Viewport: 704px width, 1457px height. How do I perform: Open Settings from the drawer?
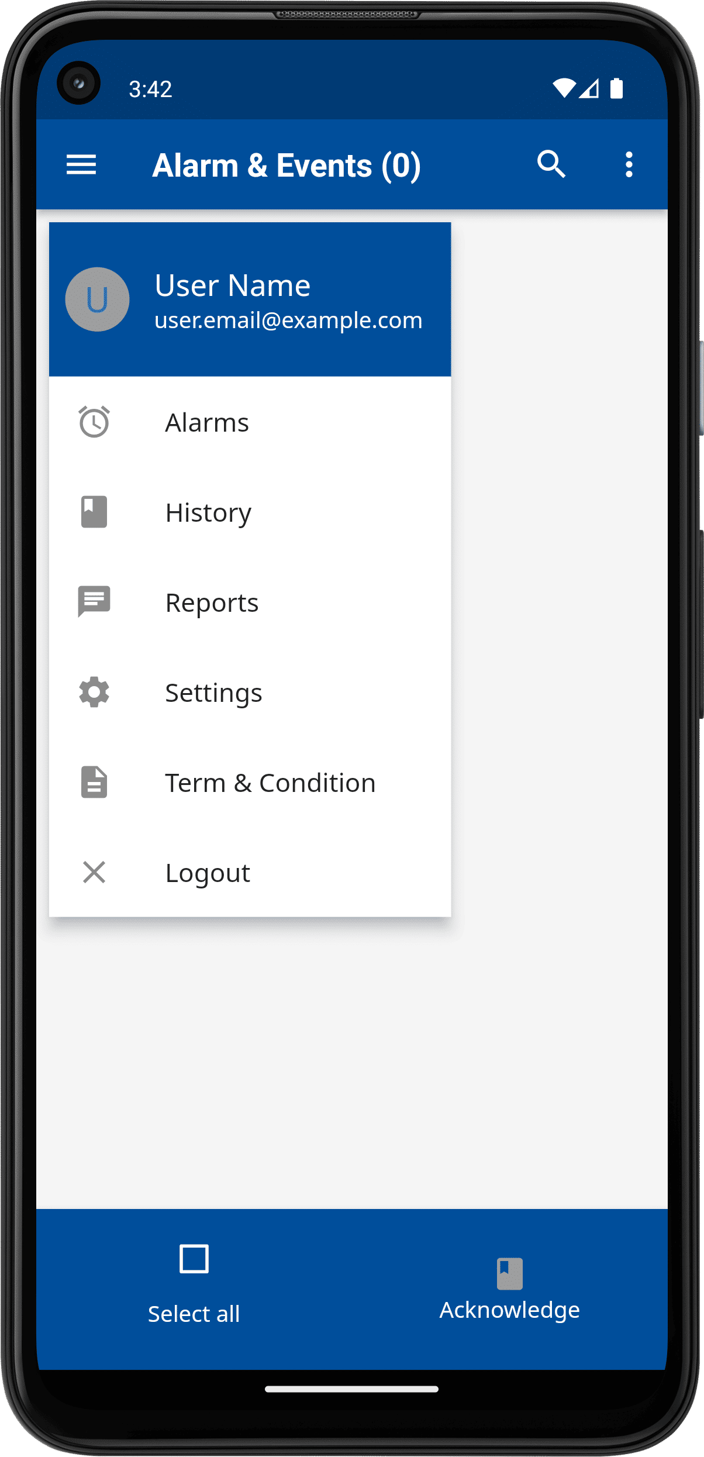250,693
